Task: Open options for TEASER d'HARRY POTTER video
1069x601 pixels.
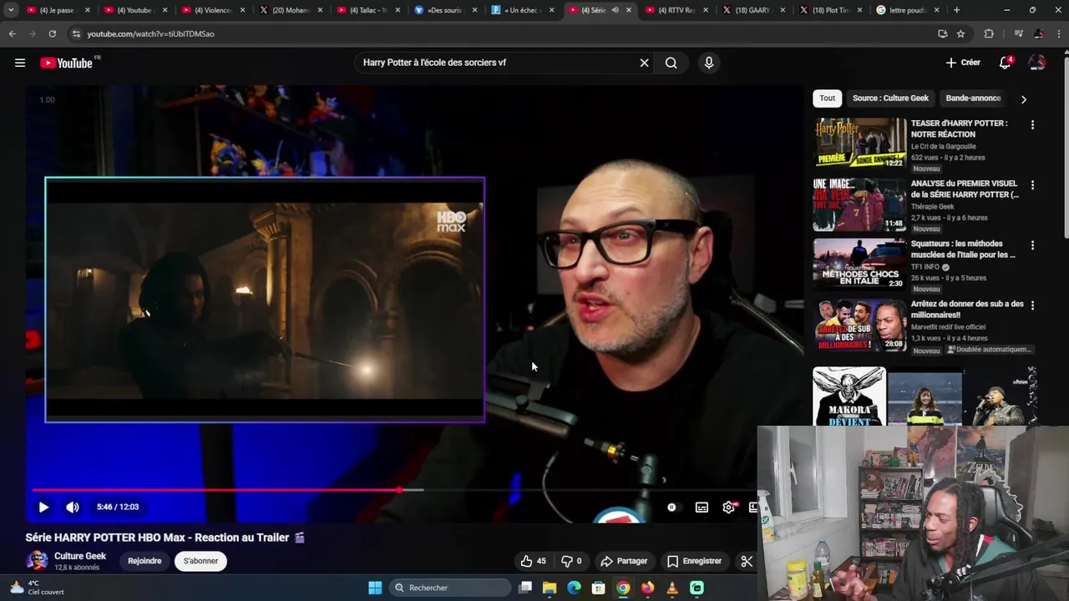Action: [1032, 124]
